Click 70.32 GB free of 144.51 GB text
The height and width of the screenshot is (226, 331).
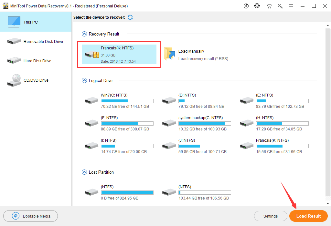click(125, 107)
